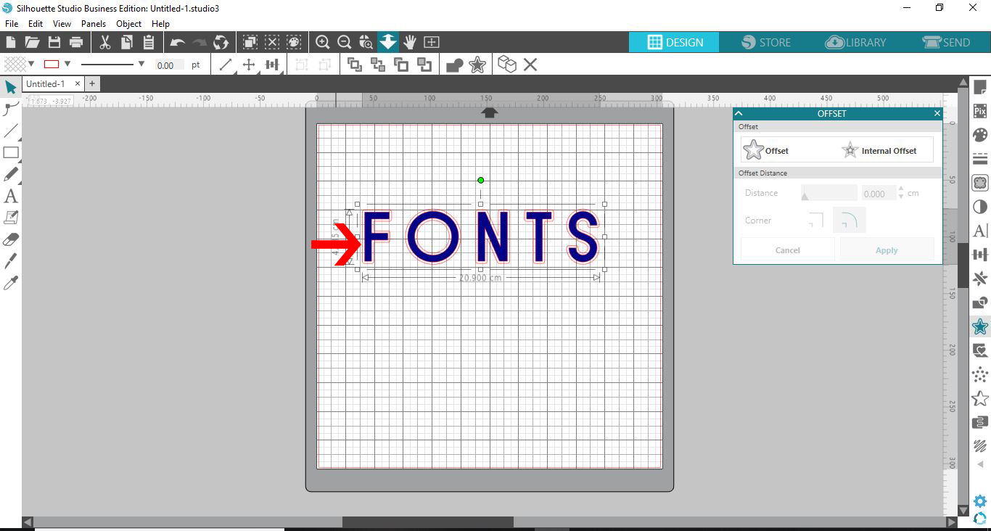Undo the last action
991x531 pixels.
click(x=177, y=42)
